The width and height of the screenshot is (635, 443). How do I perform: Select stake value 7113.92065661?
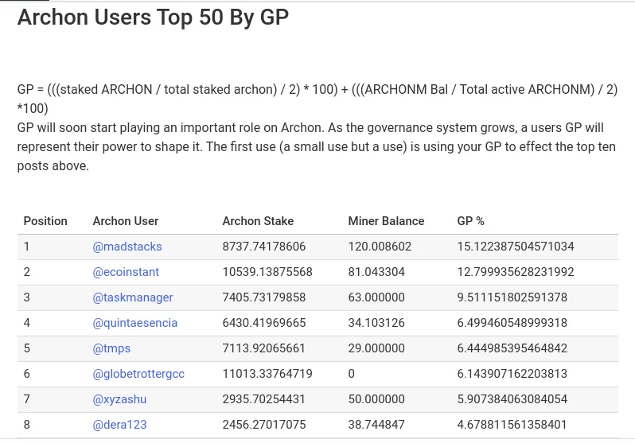point(263,348)
